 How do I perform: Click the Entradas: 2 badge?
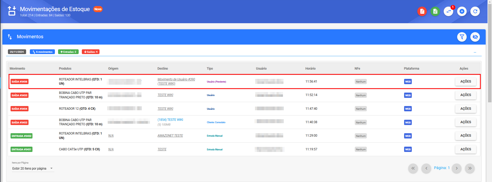click(x=68, y=52)
